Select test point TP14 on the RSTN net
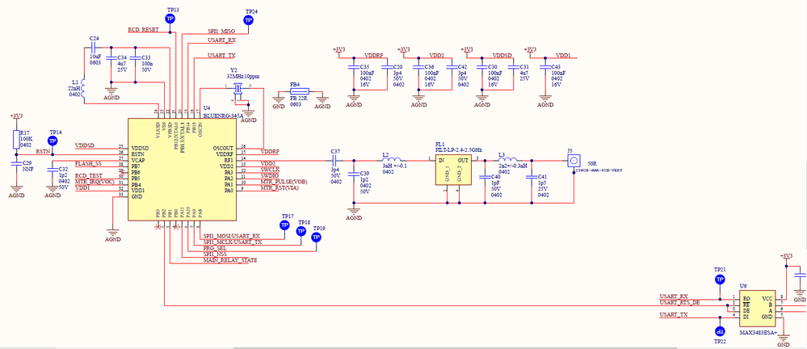Image resolution: width=807 pixels, height=349 pixels. click(53, 141)
